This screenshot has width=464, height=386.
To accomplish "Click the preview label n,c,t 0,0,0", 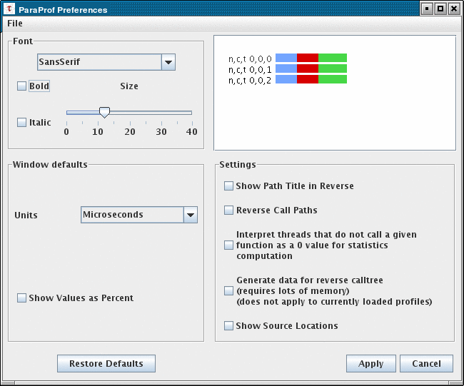I will [250, 59].
